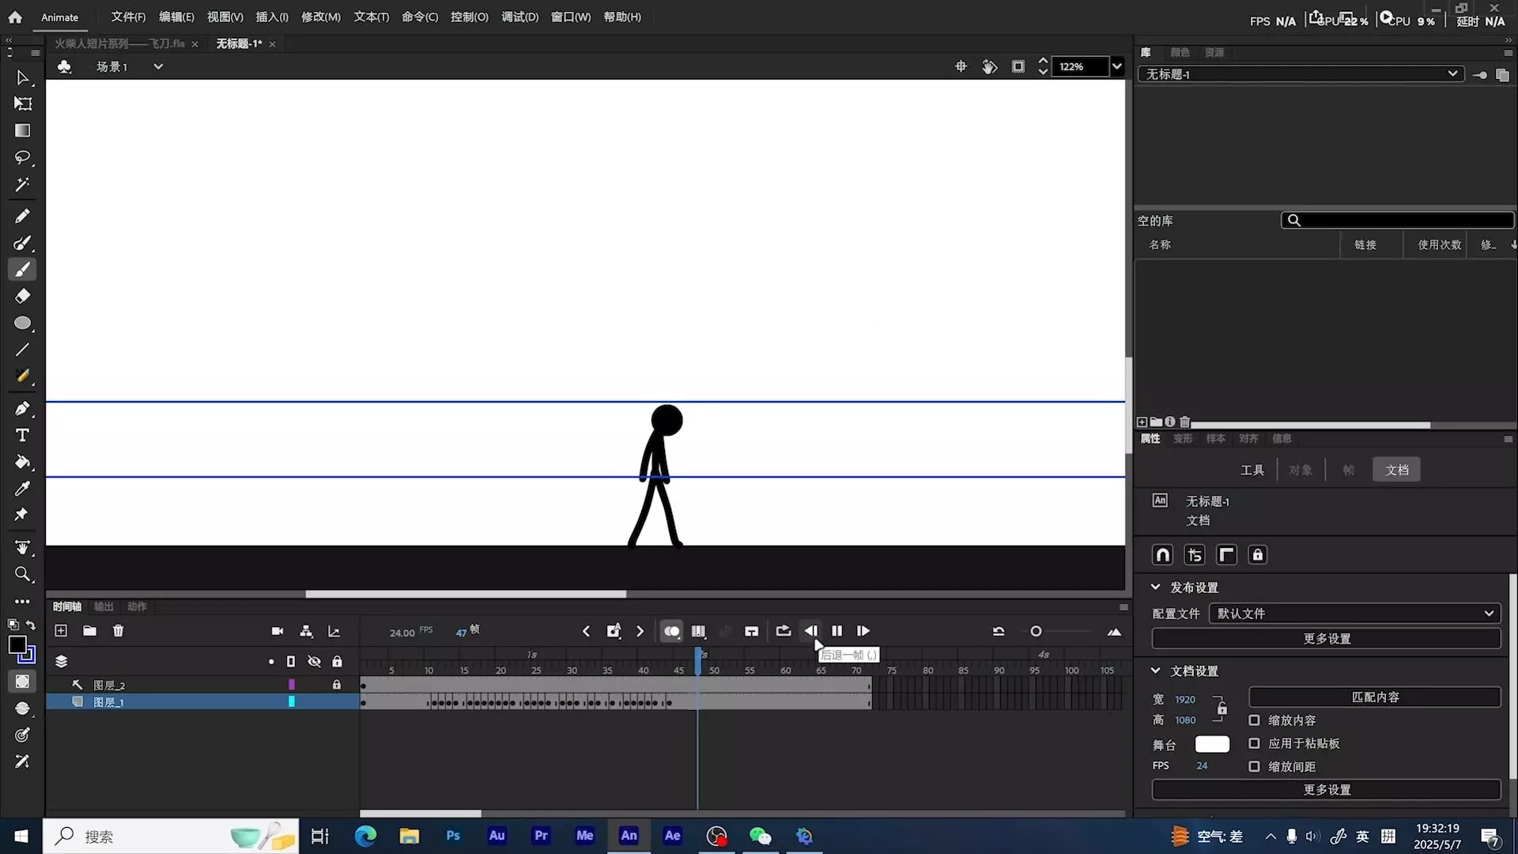Toggle onion skin in timeline

(x=671, y=631)
